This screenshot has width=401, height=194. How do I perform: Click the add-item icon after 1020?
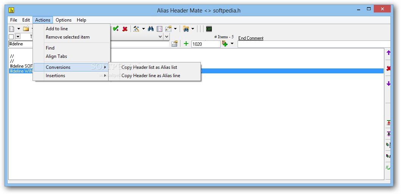(x=225, y=44)
